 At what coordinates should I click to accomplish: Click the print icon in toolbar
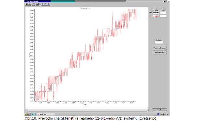pyautogui.click(x=30, y=5)
